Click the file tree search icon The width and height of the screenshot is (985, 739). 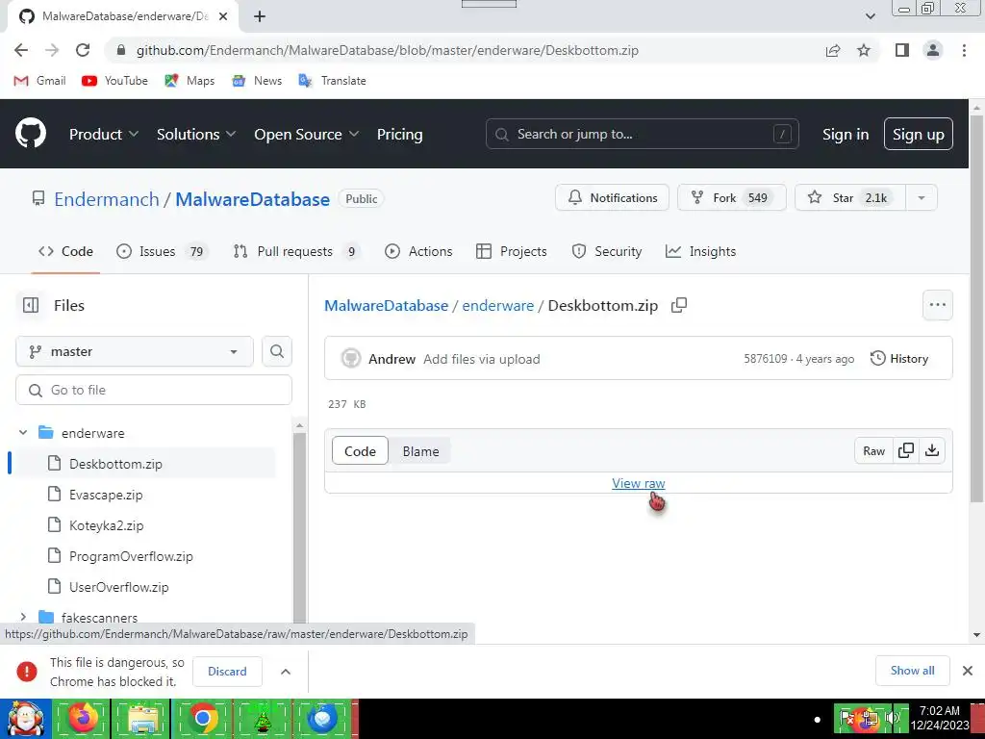click(277, 351)
